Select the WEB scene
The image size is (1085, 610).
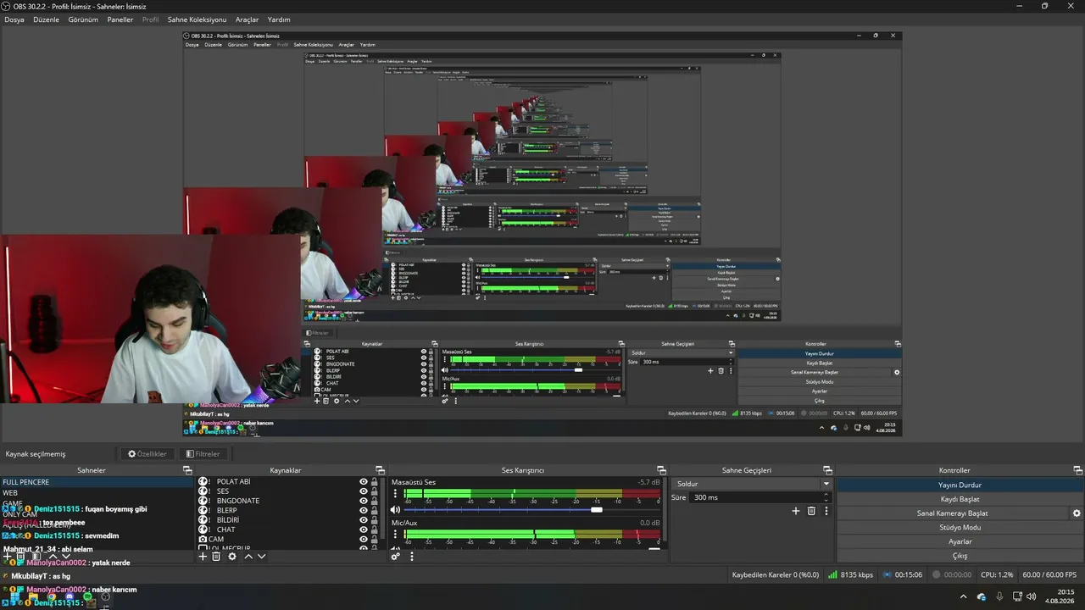[97, 492]
